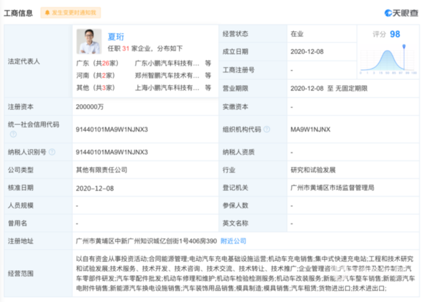Screen dimensions: 426x302
Task: Select 统一社会信用代码 value 91440101MA9W1NJNX3
Action: click(x=111, y=130)
